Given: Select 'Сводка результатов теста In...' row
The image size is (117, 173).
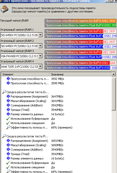Looking at the screenshot, I should pyautogui.click(x=56, y=92).
